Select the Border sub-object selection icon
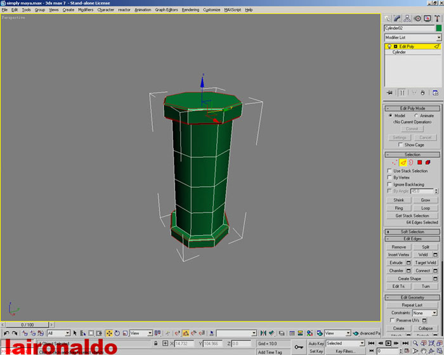This screenshot has width=444, height=355. [x=411, y=163]
